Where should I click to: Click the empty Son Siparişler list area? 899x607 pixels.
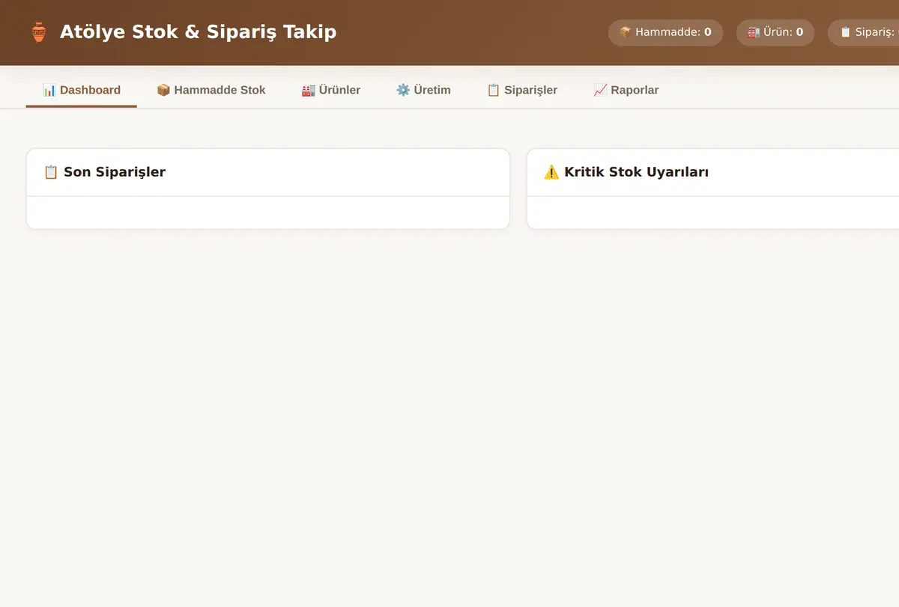[x=268, y=213]
